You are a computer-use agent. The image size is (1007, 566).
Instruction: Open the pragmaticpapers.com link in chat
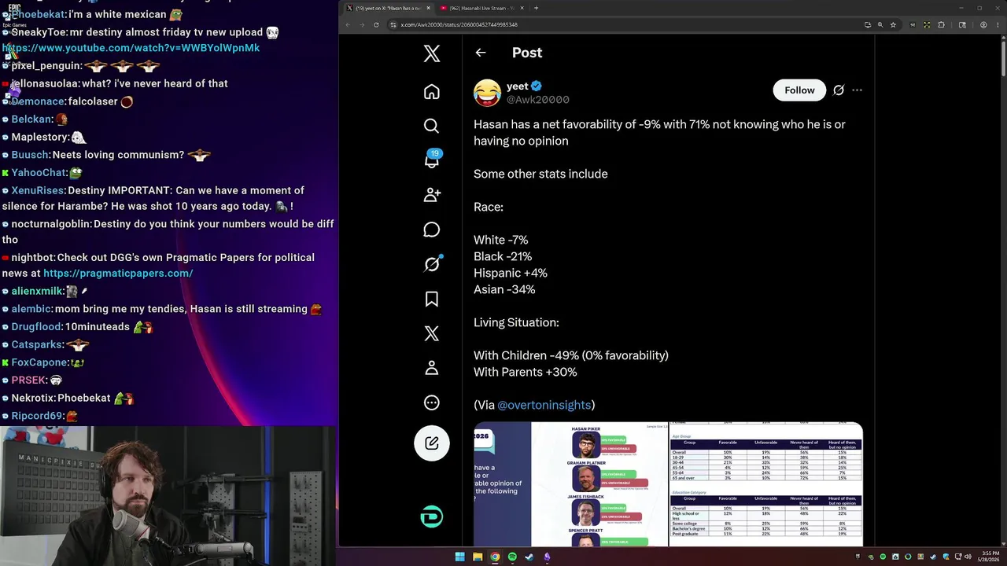[118, 274]
